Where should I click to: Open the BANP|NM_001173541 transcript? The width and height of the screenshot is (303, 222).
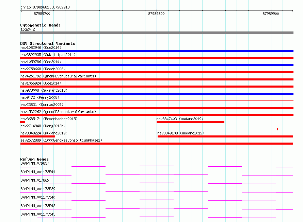pos(38,172)
